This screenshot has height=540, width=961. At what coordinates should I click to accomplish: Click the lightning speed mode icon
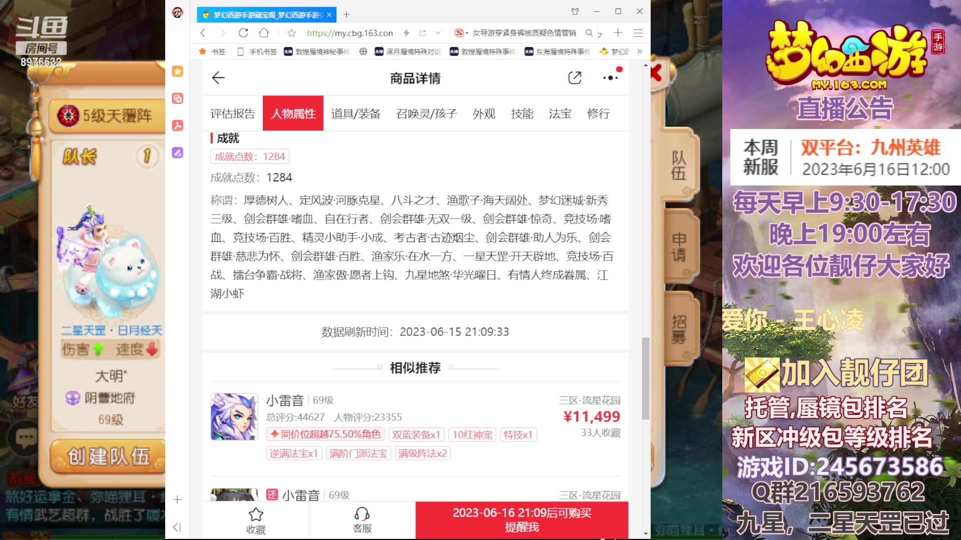[406, 33]
